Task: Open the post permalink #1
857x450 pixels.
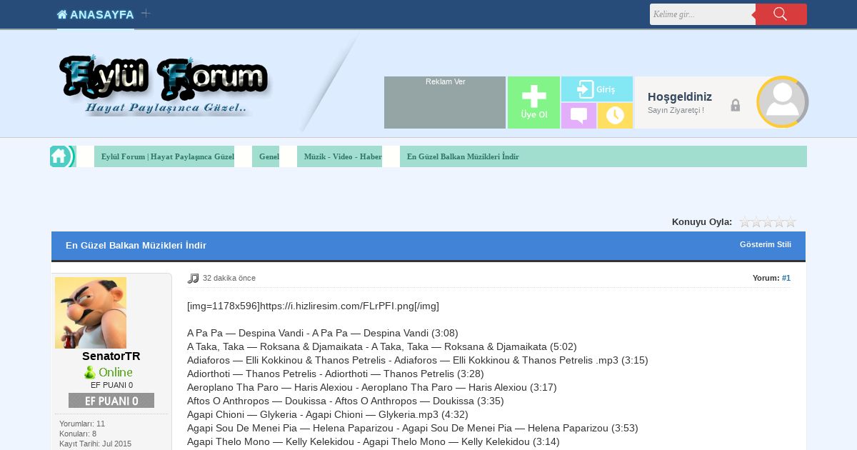Action: [x=786, y=278]
